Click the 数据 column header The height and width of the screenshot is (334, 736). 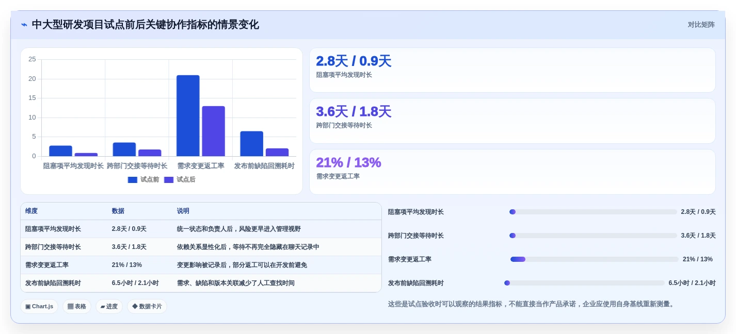[x=118, y=211]
